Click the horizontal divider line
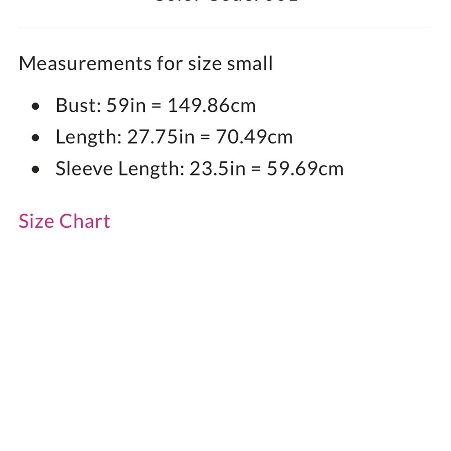The image size is (451, 451). (x=225, y=28)
